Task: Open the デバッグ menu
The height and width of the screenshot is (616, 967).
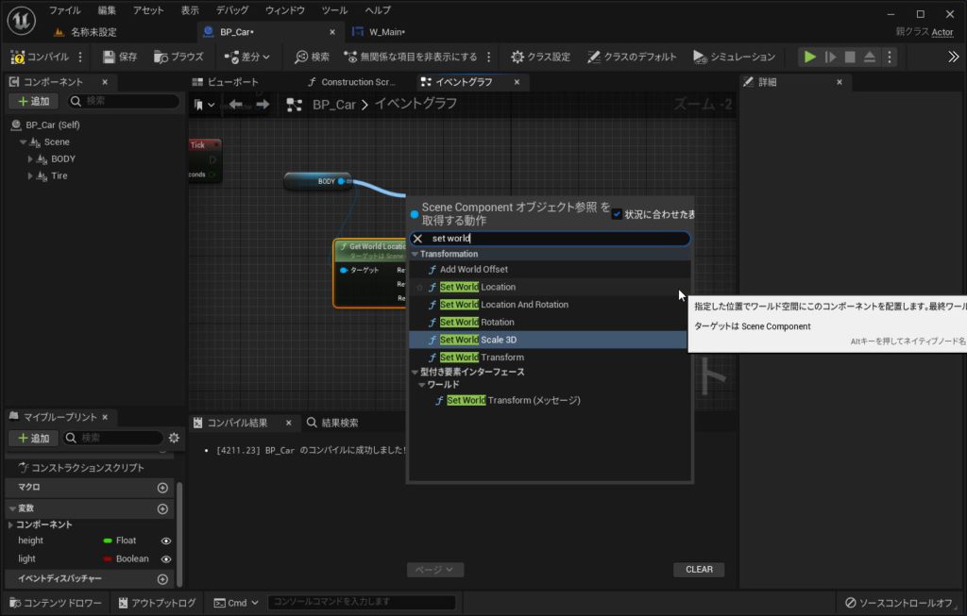Action: pos(232,10)
